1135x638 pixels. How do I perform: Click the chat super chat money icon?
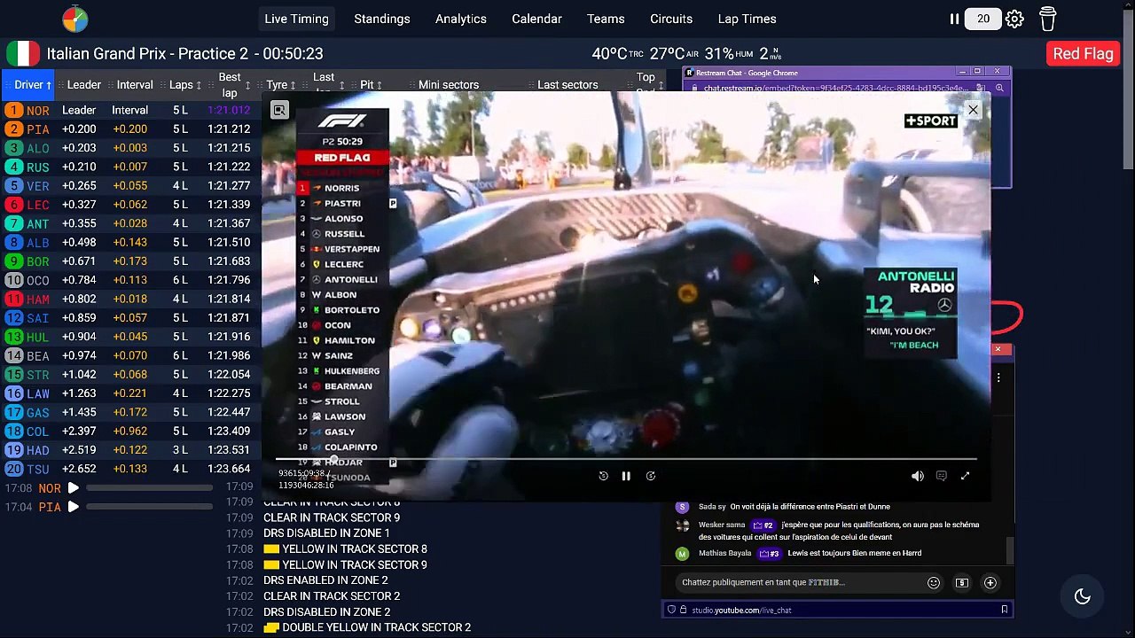961,582
